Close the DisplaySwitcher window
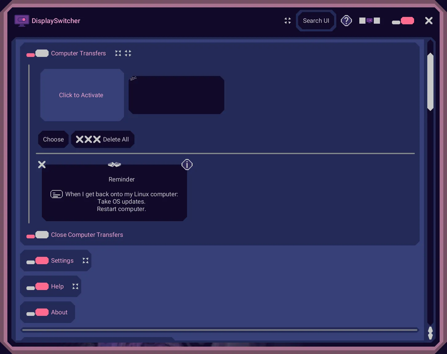Viewport: 447px width, 354px height. 429,21
